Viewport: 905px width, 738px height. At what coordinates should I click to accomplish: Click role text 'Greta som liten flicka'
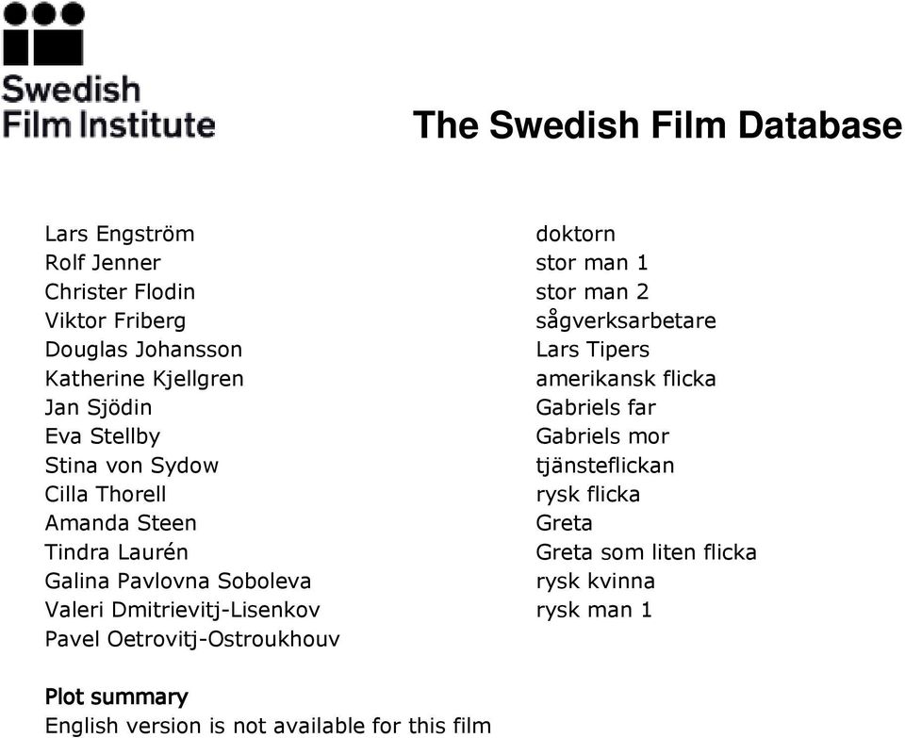pos(646,552)
